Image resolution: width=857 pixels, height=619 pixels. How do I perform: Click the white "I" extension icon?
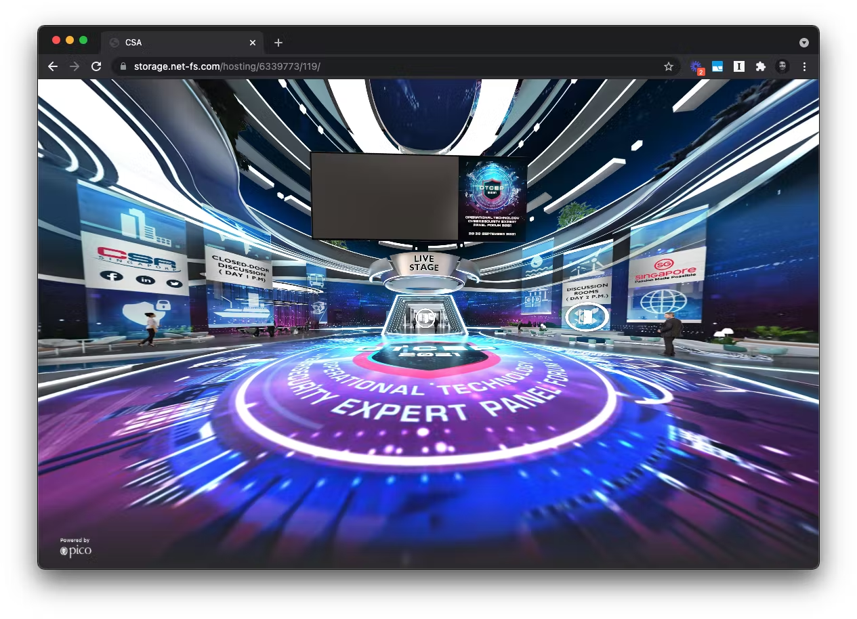(x=739, y=66)
